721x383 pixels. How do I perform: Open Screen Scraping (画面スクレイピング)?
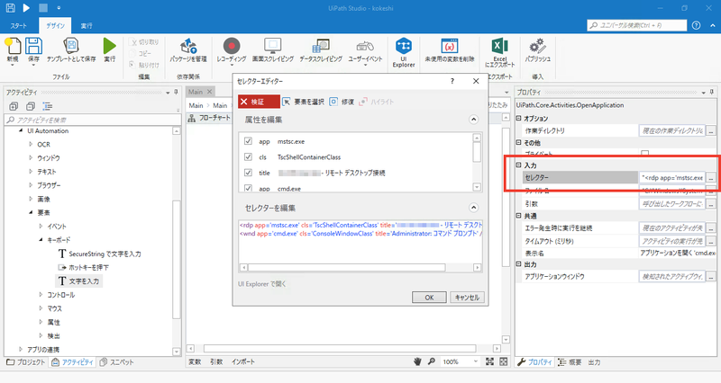[x=273, y=49]
